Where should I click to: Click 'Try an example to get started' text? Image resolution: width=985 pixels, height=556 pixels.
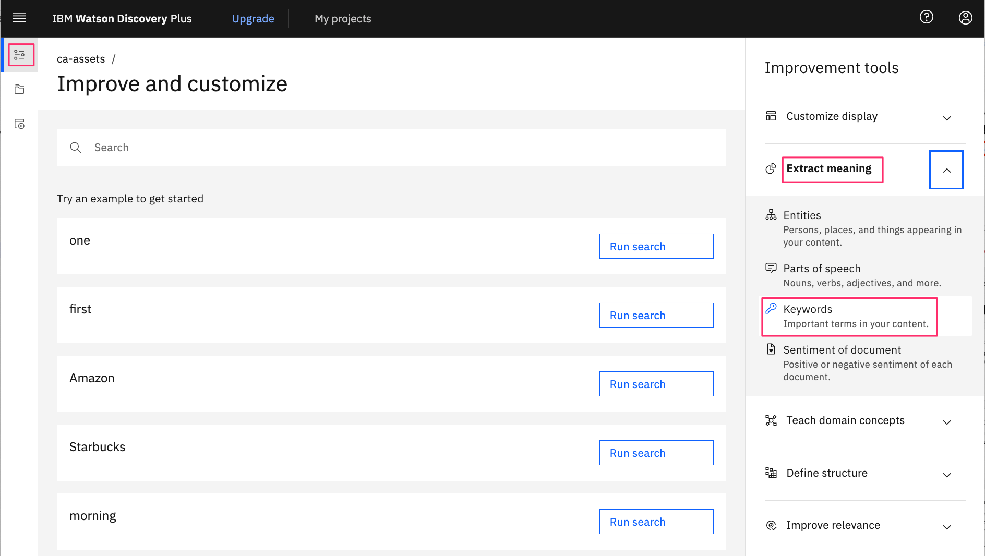(x=130, y=199)
